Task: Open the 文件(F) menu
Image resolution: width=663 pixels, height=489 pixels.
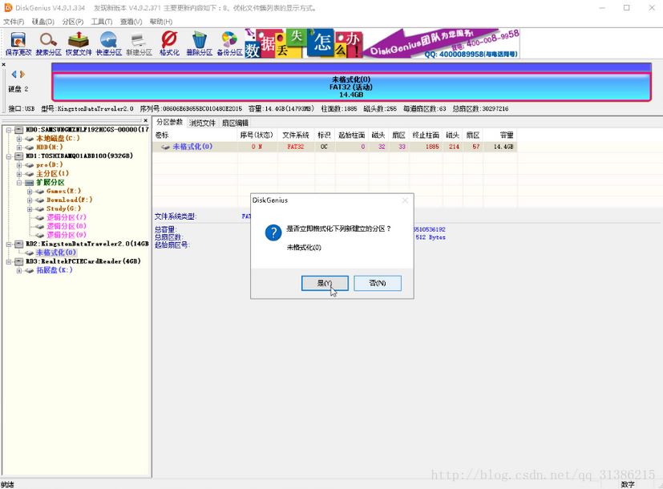Action: [14, 22]
